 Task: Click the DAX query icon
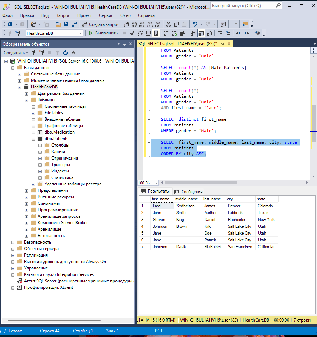pyautogui.click(x=158, y=24)
